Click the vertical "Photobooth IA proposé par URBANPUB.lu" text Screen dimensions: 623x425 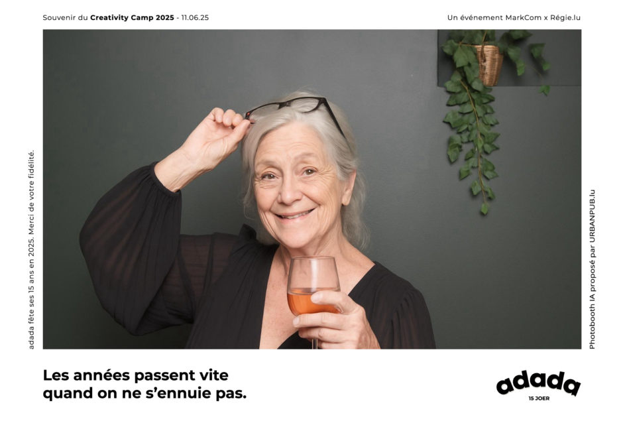coord(592,269)
